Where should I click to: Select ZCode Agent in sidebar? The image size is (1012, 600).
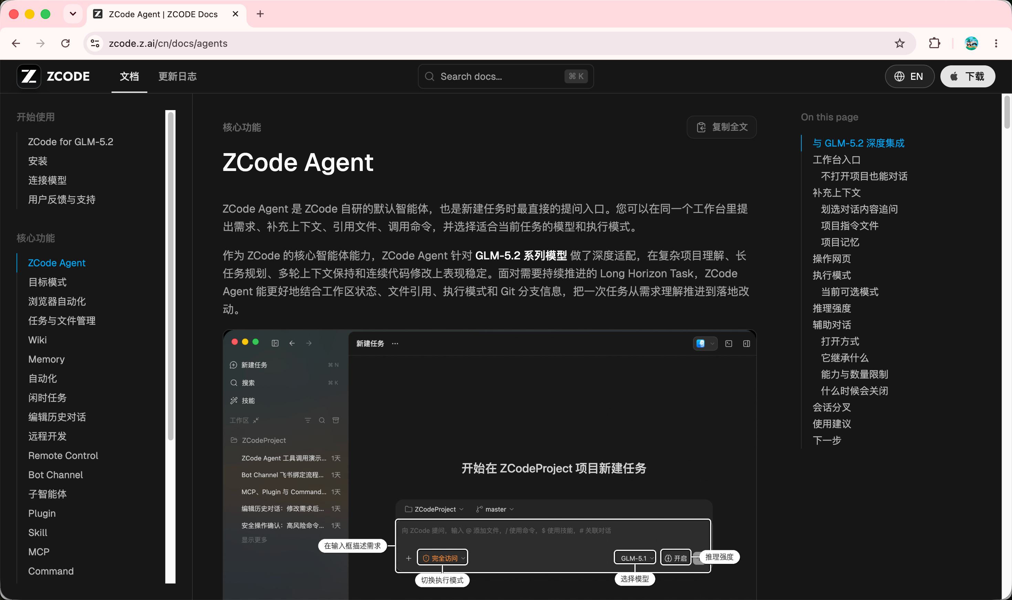pos(57,263)
